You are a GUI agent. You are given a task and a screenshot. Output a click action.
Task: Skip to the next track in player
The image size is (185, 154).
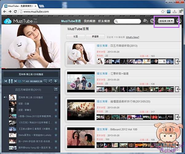pos(15,81)
